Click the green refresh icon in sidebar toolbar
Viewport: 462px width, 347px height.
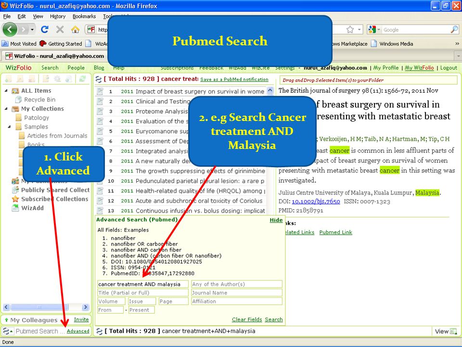click(82, 79)
